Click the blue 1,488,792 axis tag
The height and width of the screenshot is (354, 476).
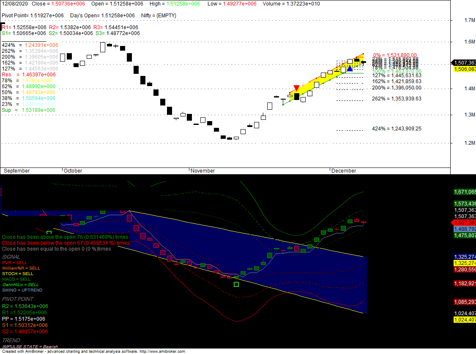[465, 229]
